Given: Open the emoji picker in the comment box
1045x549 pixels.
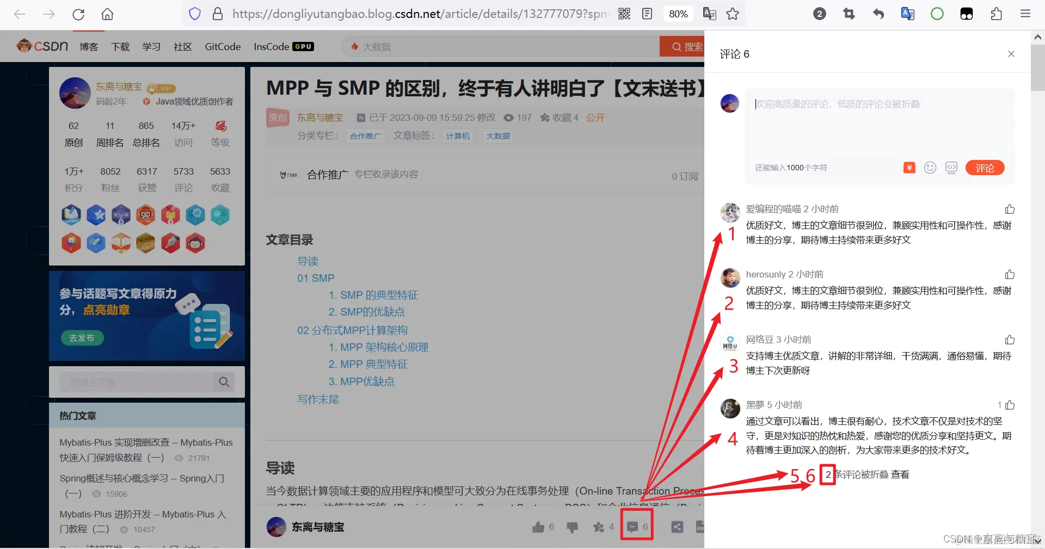Looking at the screenshot, I should 930,168.
